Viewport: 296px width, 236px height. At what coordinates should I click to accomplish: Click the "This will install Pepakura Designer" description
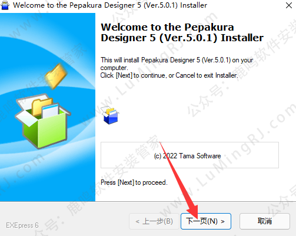coord(177,64)
